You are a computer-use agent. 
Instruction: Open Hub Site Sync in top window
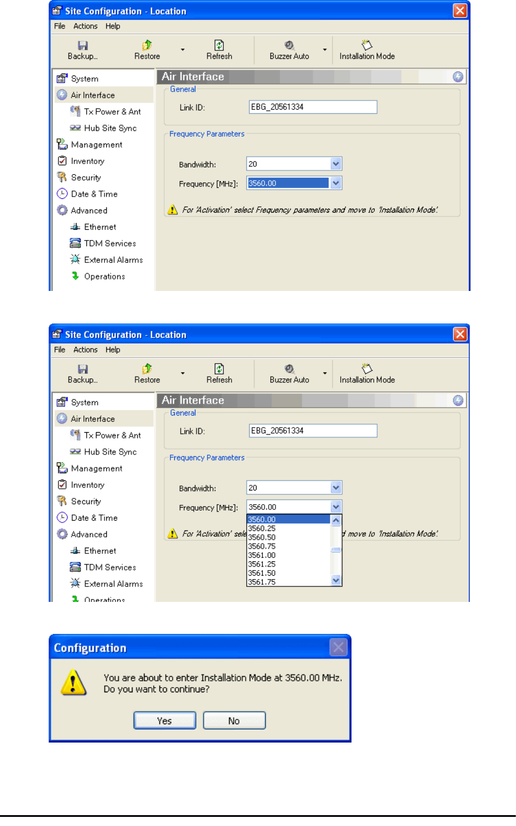coord(111,128)
